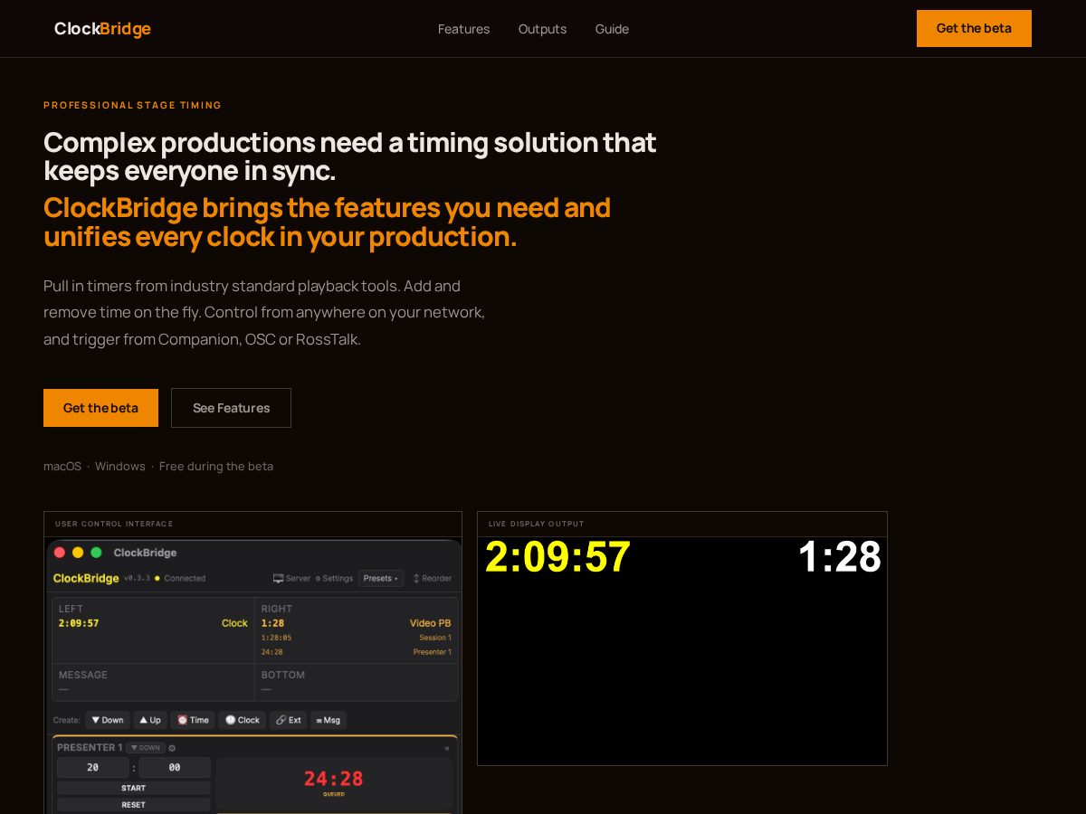The width and height of the screenshot is (1086, 814).
Task: Open Presenter 1 gear settings
Action: (x=172, y=748)
